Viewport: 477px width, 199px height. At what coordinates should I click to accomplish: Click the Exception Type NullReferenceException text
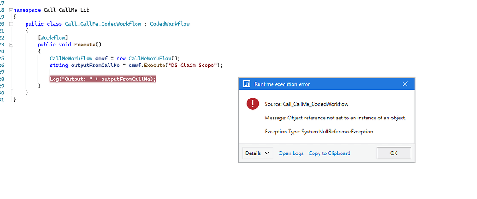pyautogui.click(x=319, y=132)
